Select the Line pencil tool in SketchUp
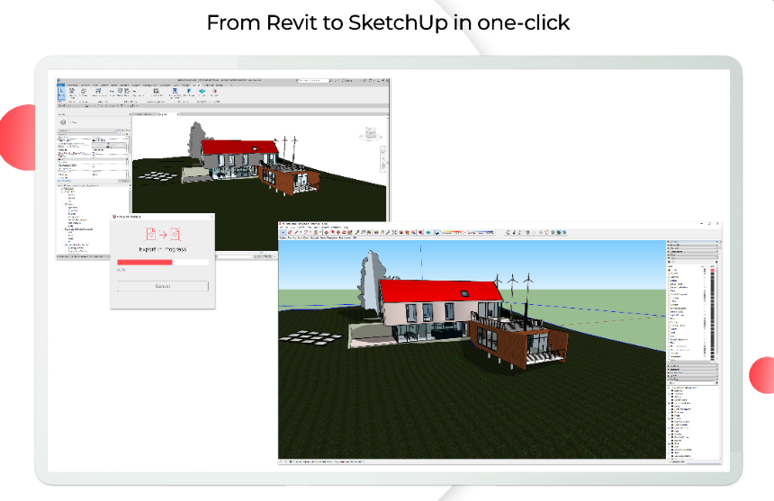The image size is (774, 501). 296,232
